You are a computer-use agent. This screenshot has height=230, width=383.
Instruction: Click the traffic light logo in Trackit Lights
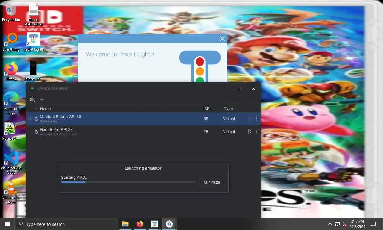click(x=200, y=66)
